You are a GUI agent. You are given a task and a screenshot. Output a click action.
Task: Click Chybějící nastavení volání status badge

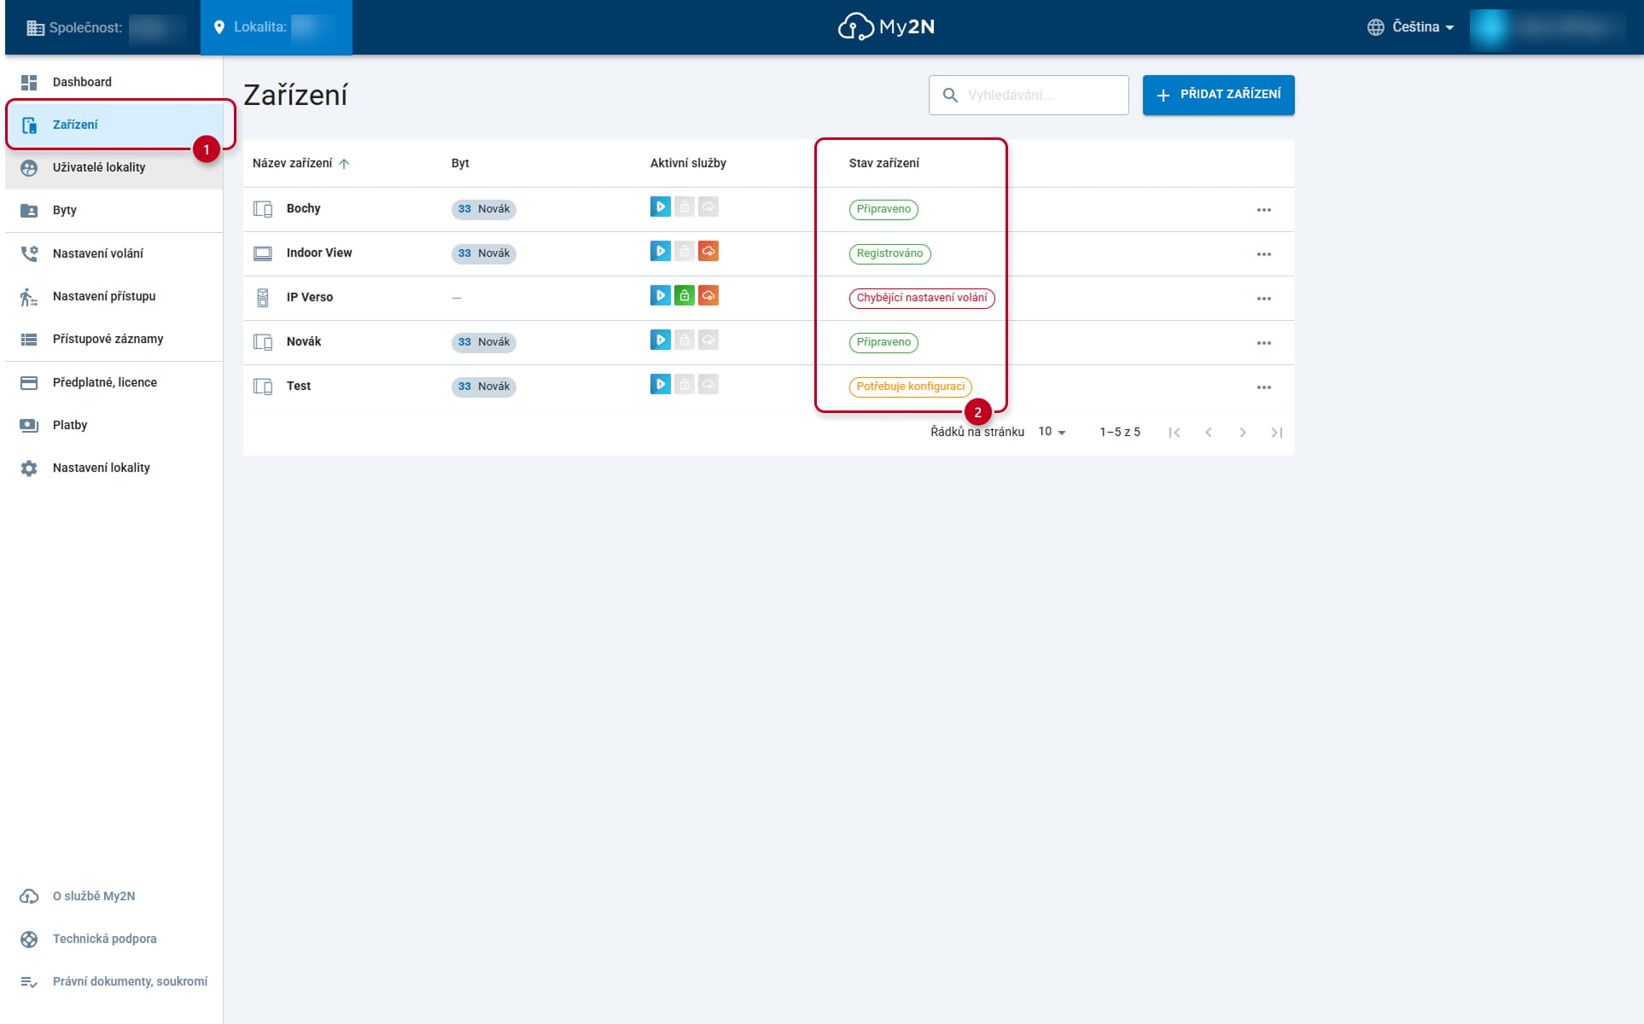tap(922, 298)
